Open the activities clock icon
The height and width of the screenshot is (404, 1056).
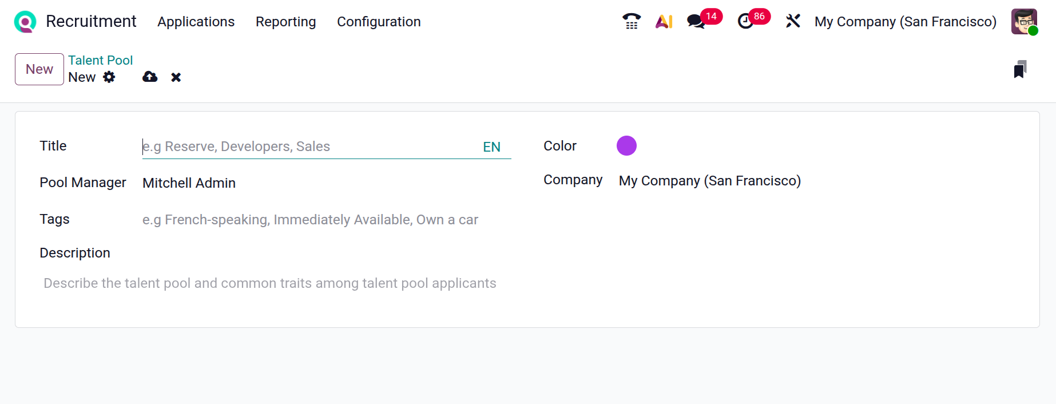745,22
